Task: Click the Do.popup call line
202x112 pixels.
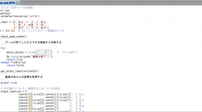Action: point(30,56)
